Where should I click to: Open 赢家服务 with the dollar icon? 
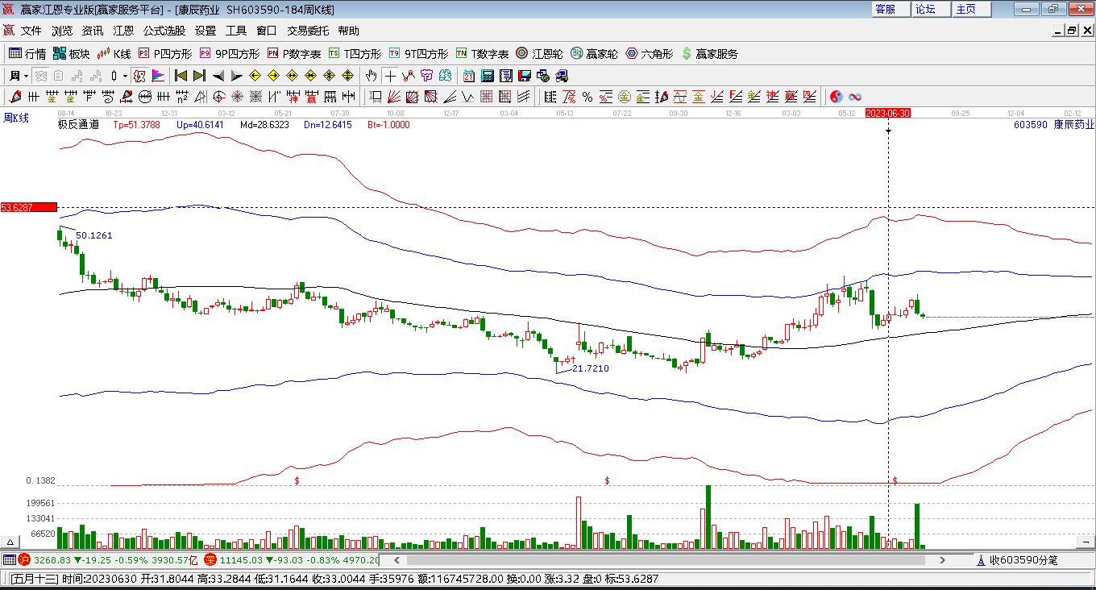(709, 54)
